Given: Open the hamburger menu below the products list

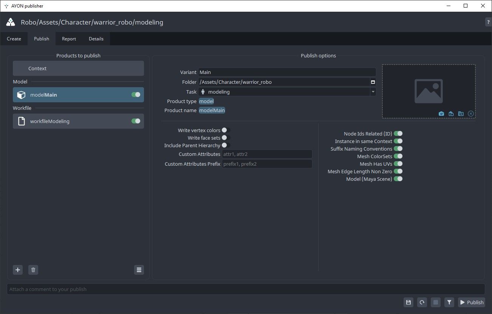Looking at the screenshot, I should [x=139, y=270].
